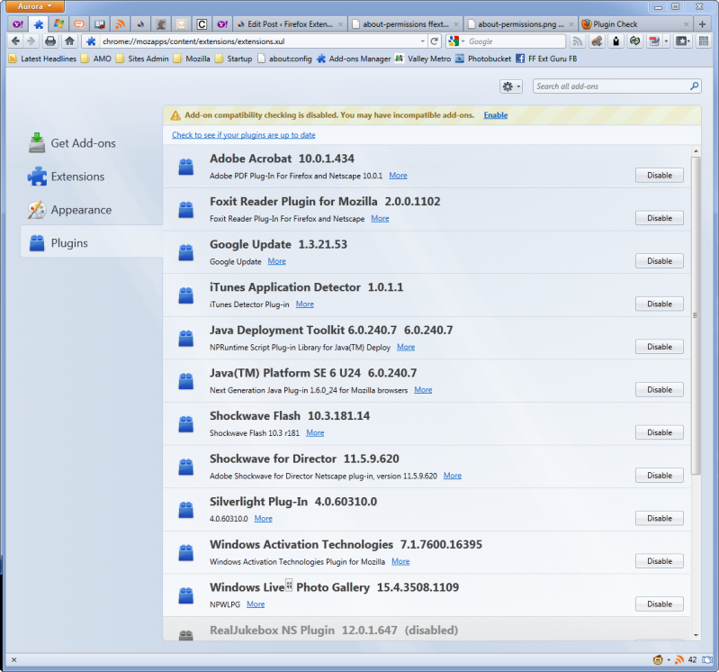The width and height of the screenshot is (719, 672).
Task: Disable the Silverlight Plug-In
Action: 659,518
